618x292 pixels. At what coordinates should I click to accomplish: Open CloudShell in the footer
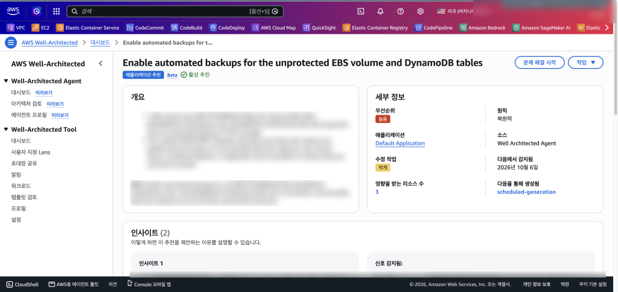pyautogui.click(x=22, y=284)
